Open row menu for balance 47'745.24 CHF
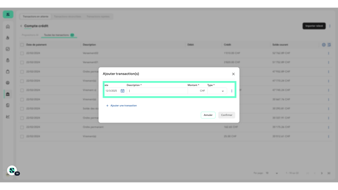Screen dimensions: 338x190 (329, 90)
